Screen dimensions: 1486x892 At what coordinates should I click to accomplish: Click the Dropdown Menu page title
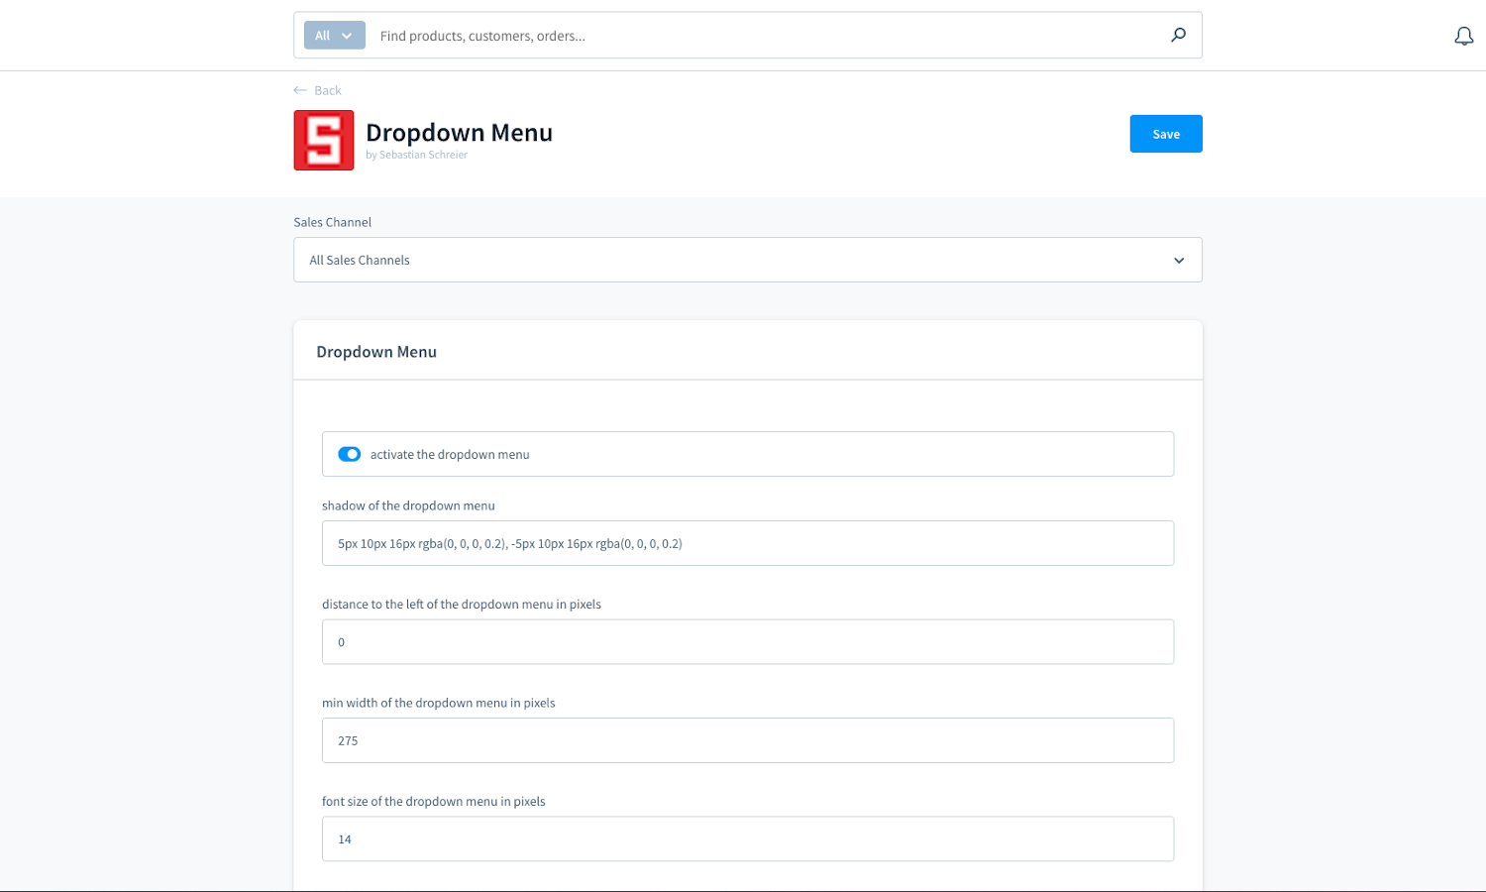[x=459, y=133]
